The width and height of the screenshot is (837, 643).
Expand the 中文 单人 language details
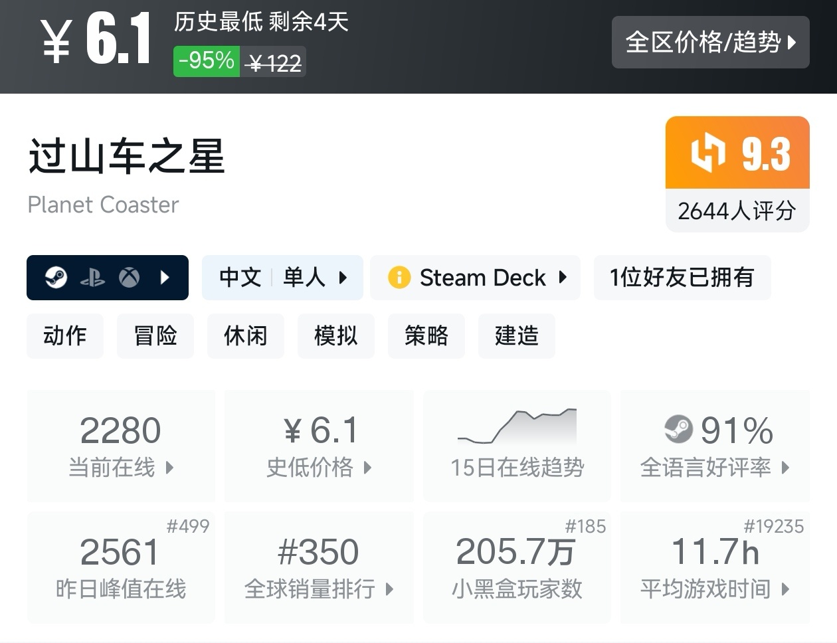coord(282,277)
